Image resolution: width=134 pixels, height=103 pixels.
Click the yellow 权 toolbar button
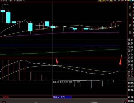[111, 1]
